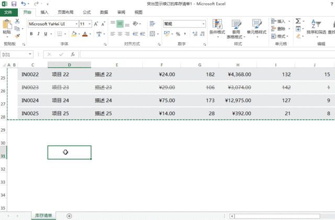Open the 常规 number format dropdown

205,24
